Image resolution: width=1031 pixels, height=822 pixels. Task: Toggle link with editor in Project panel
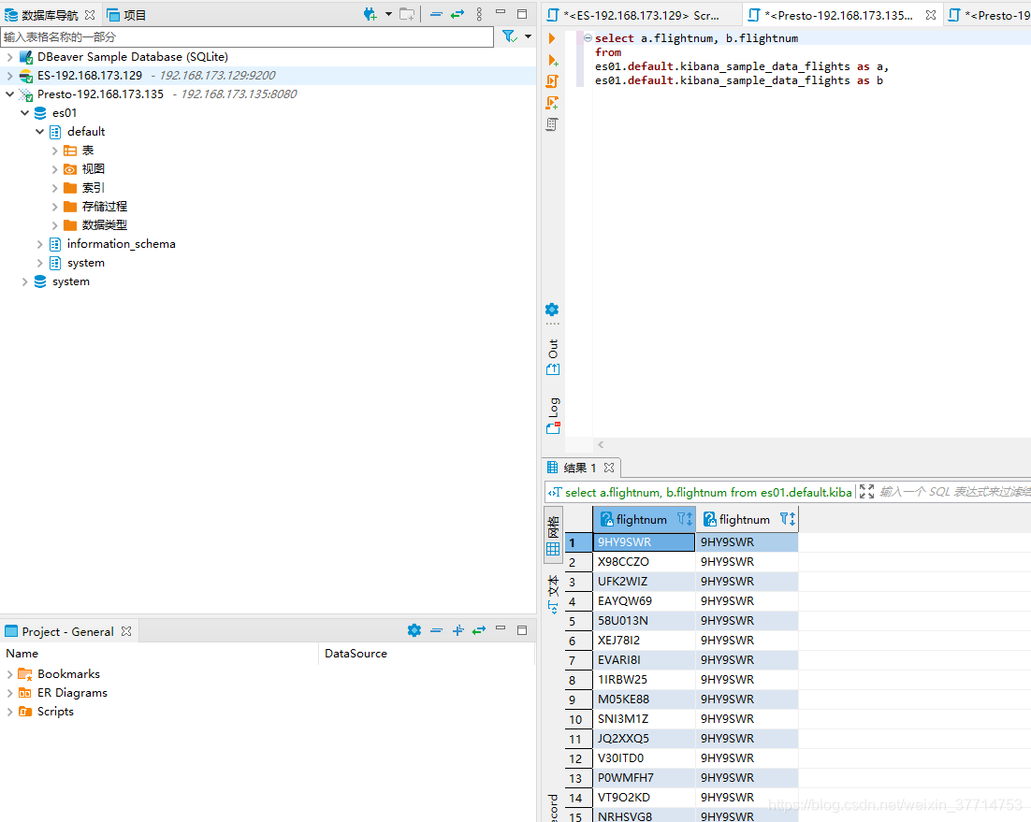pos(479,630)
